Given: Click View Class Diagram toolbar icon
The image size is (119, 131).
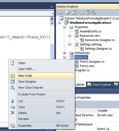Looking at the screenshot, I should (94, 12).
